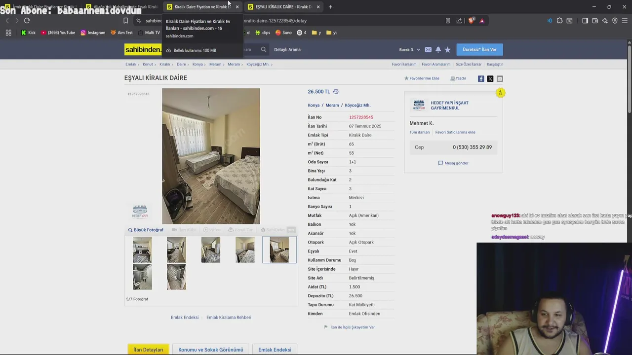Viewport: 632px width, 355px height.
Task: Bookmark this page with the bookmark icon
Action: (x=125, y=21)
